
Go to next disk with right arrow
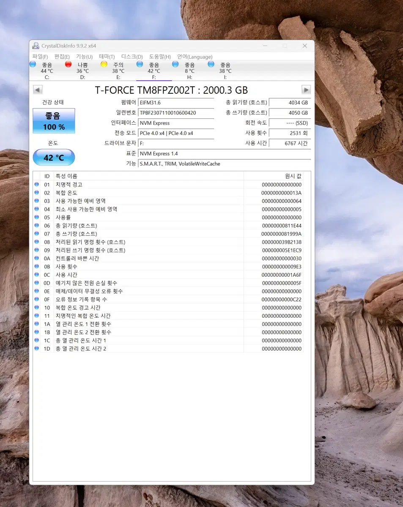click(x=306, y=90)
